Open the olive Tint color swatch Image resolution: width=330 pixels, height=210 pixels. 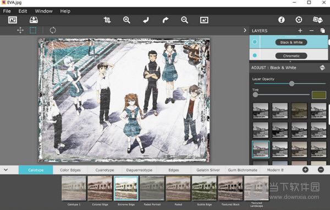click(319, 95)
